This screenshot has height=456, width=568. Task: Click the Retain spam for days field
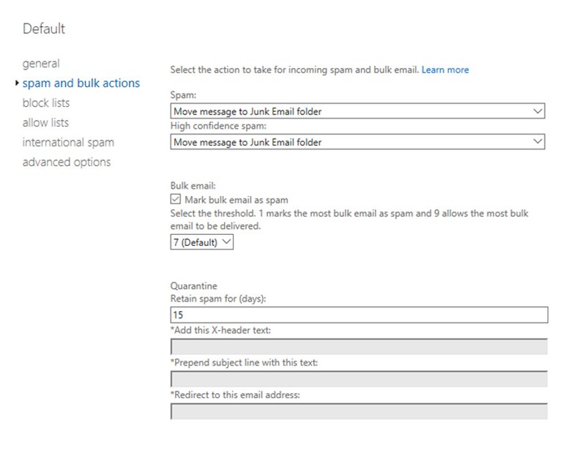pyautogui.click(x=359, y=315)
